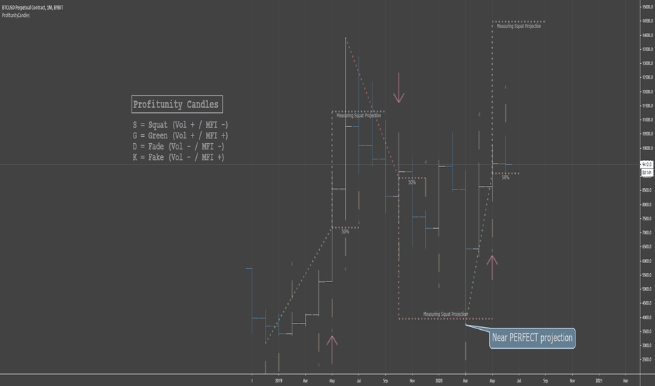The image size is (655, 386).
Task: Click the 12500.0 price axis label
Action: pos(647,78)
